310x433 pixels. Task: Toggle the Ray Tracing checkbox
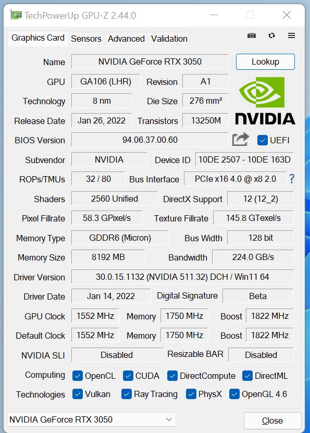(127, 394)
